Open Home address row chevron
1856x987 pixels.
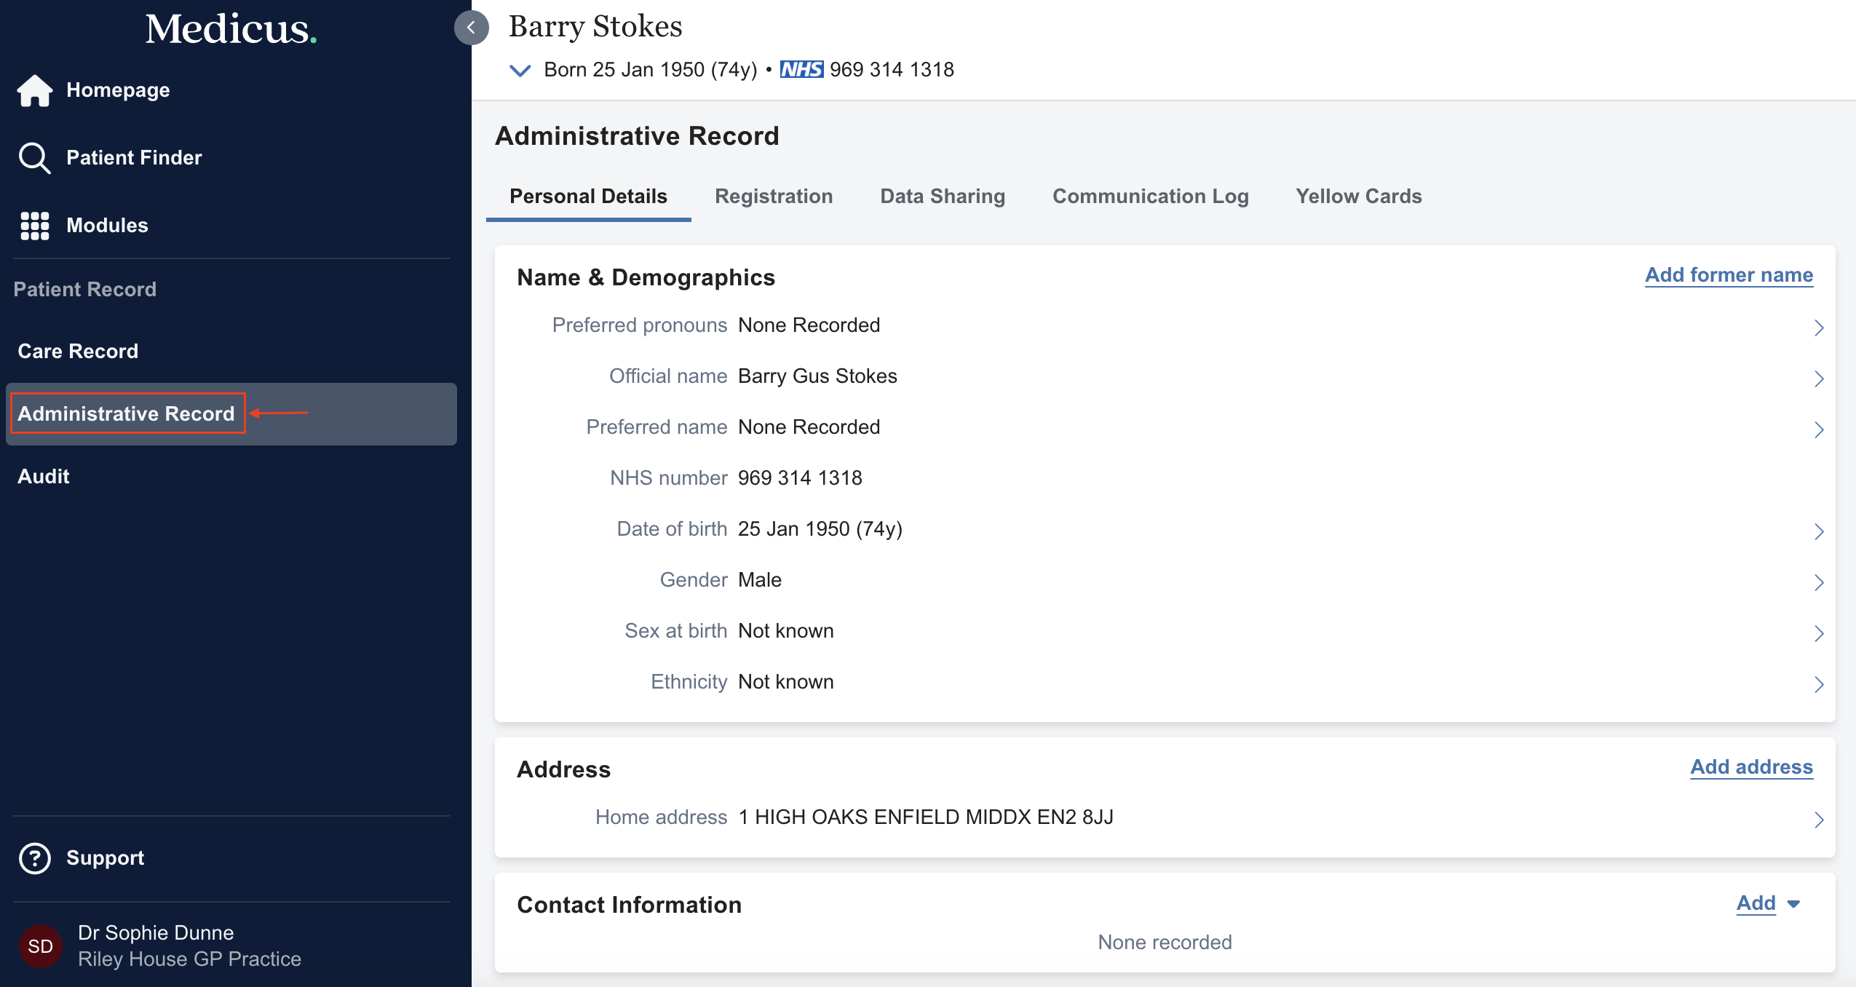pyautogui.click(x=1818, y=820)
